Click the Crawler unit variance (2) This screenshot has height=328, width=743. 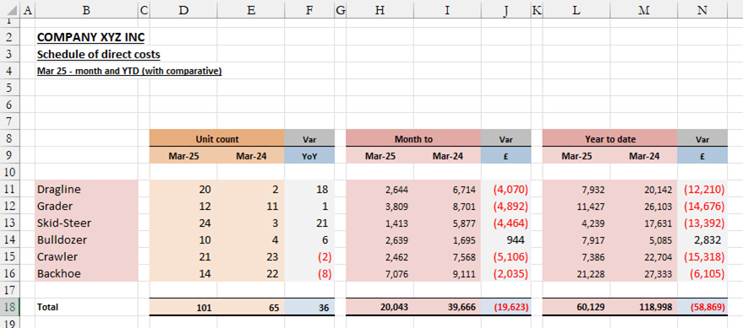point(309,256)
